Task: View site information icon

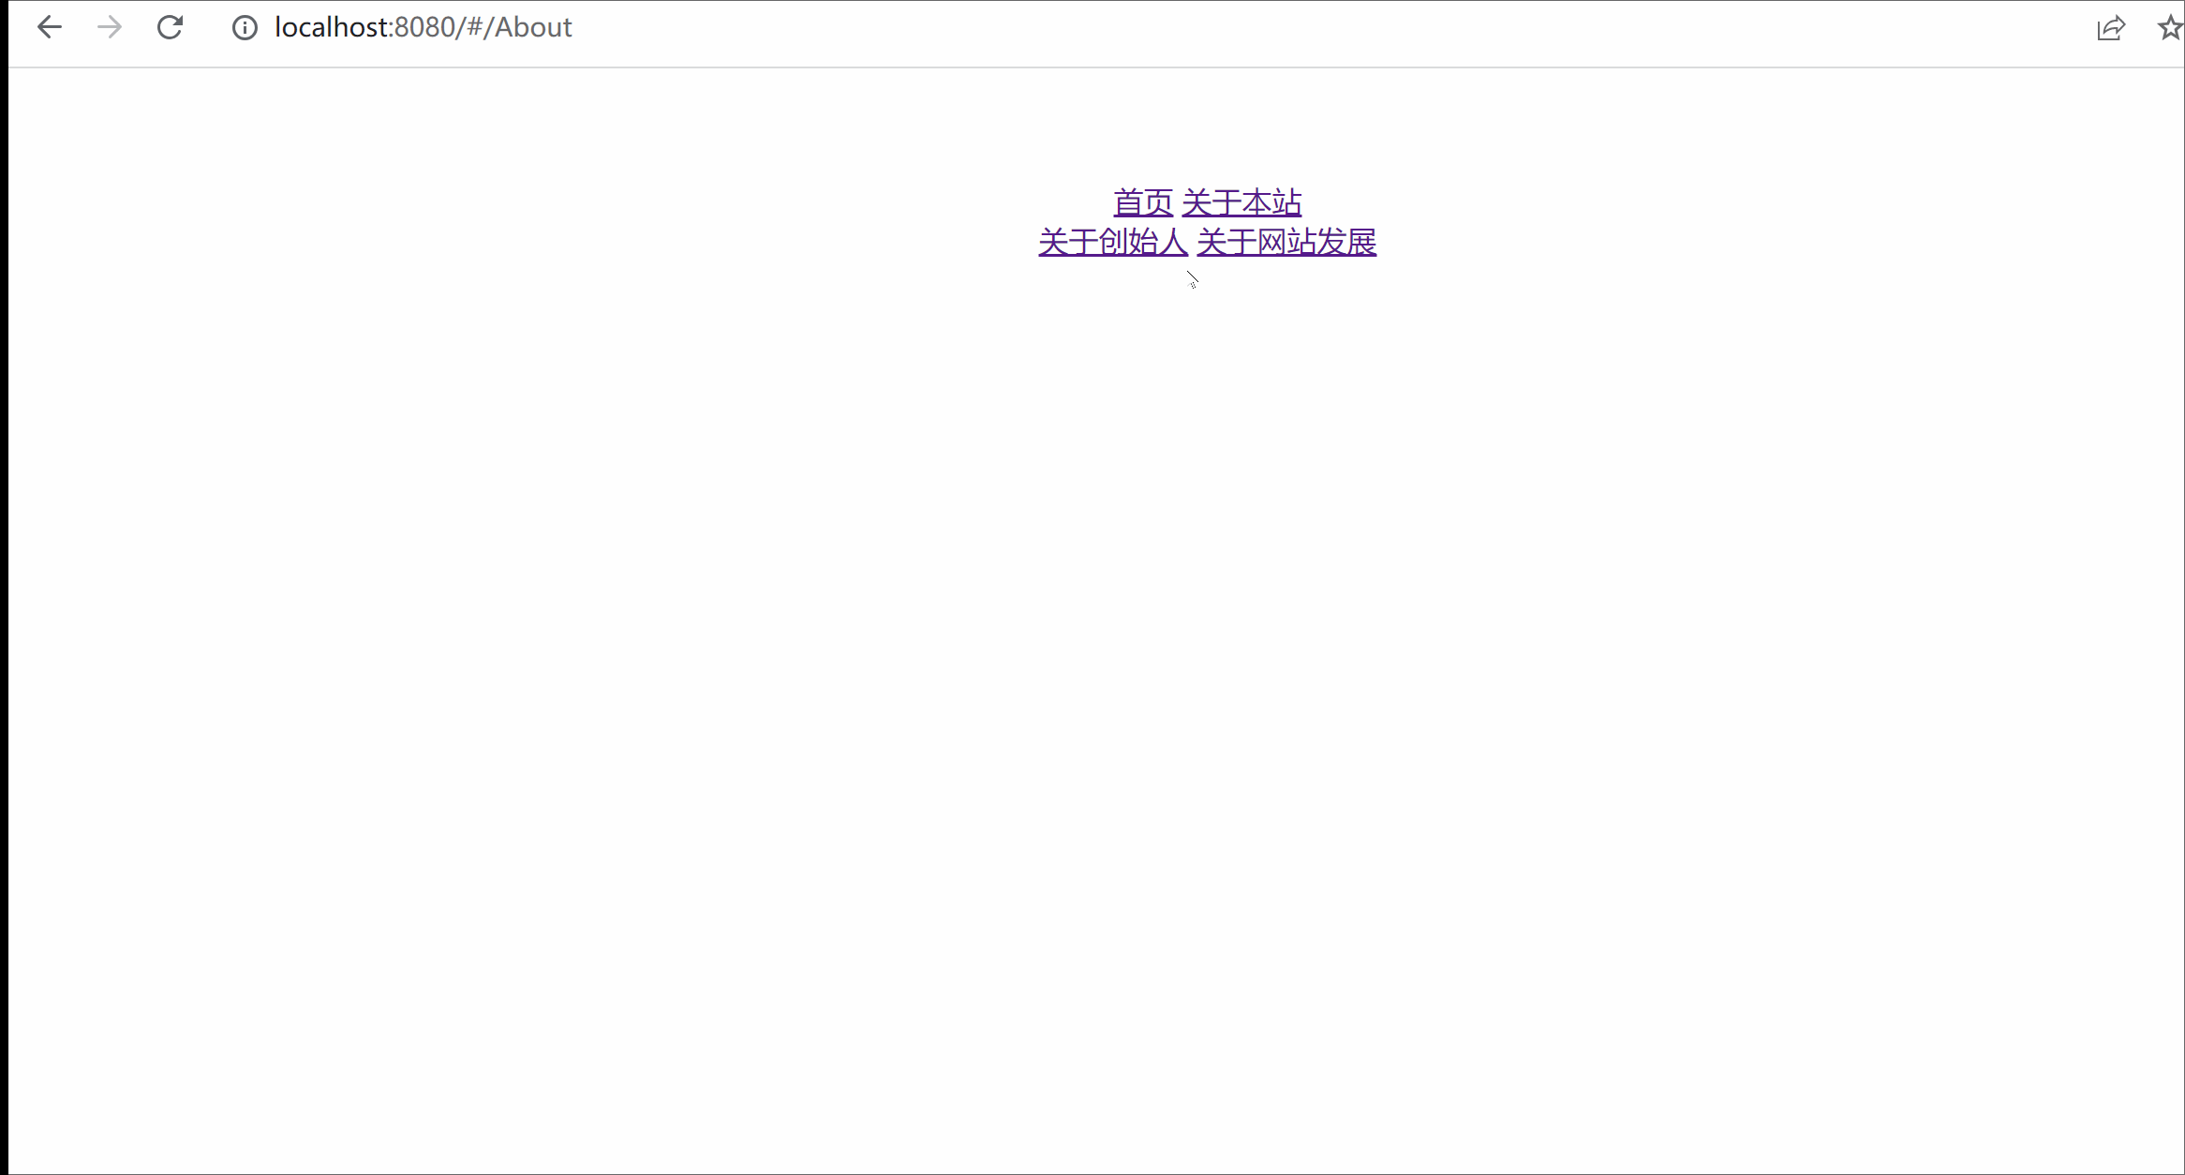Action: pos(245,28)
